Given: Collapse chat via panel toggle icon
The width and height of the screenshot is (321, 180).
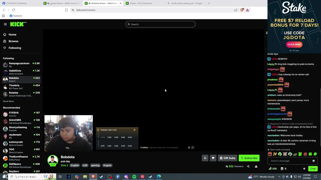Looking at the screenshot, I should [267, 33].
